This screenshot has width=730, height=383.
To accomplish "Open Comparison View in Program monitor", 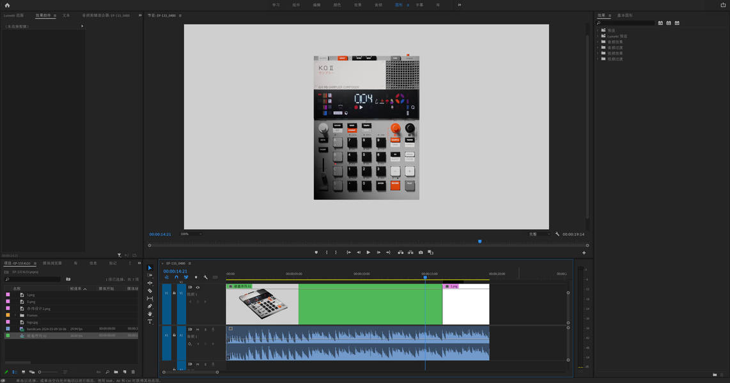I will [431, 252].
